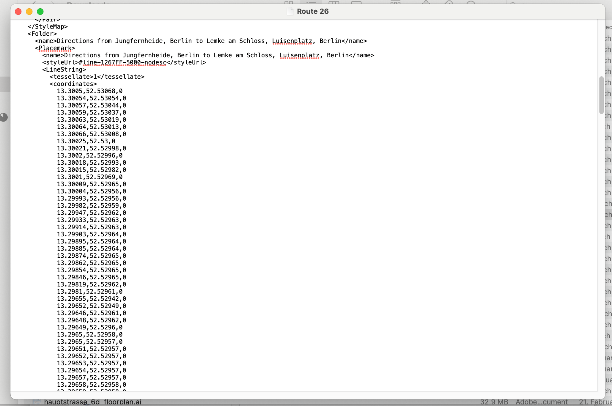
Task: Click coordinate line 13.29819,52.52962,0
Action: click(92, 284)
